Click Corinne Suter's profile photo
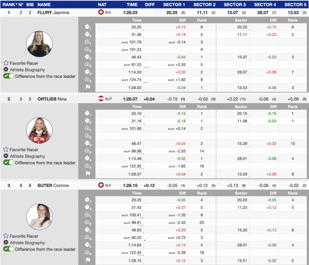 coord(39,217)
